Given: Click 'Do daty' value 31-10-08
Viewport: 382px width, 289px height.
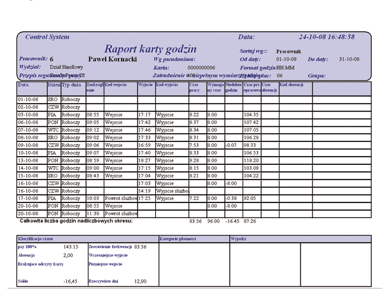Looking at the screenshot, I should pos(349,59).
